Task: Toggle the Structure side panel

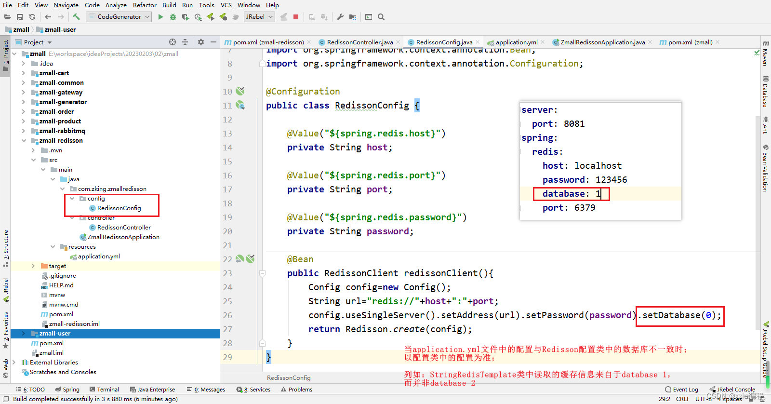Action: point(6,248)
